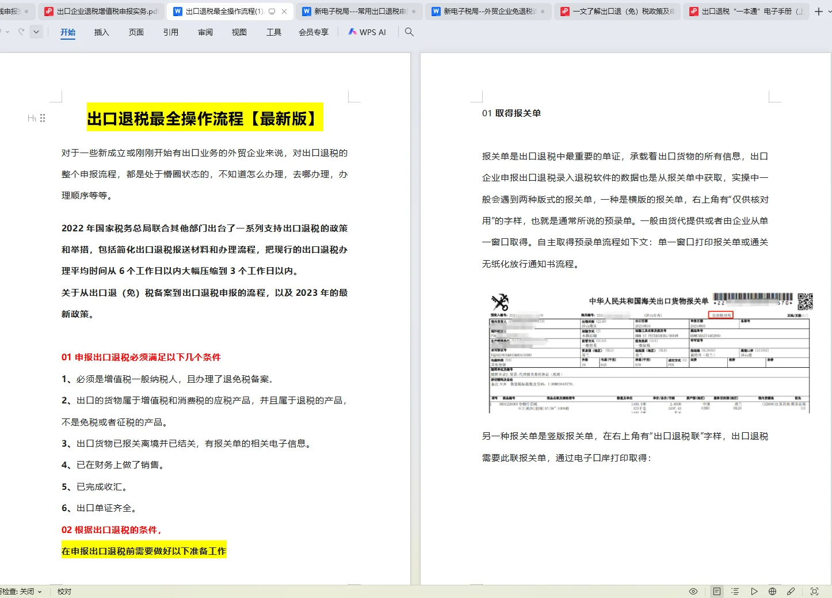Open the search tool via magnifier icon
The image size is (832, 598).
(409, 32)
